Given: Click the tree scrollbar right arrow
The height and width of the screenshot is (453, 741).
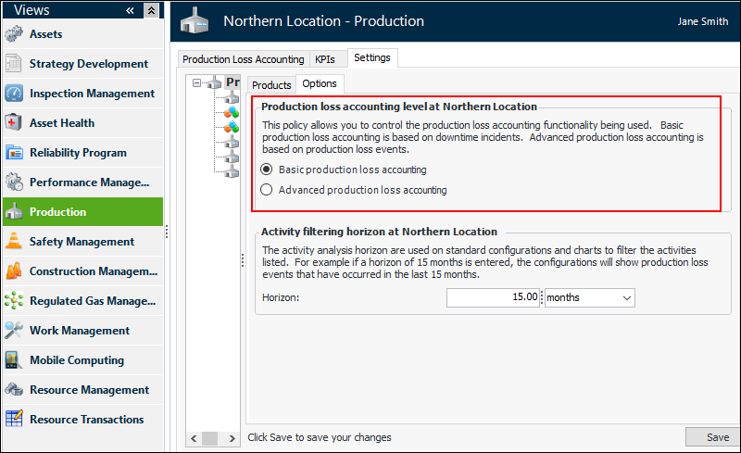Looking at the screenshot, I should (232, 438).
